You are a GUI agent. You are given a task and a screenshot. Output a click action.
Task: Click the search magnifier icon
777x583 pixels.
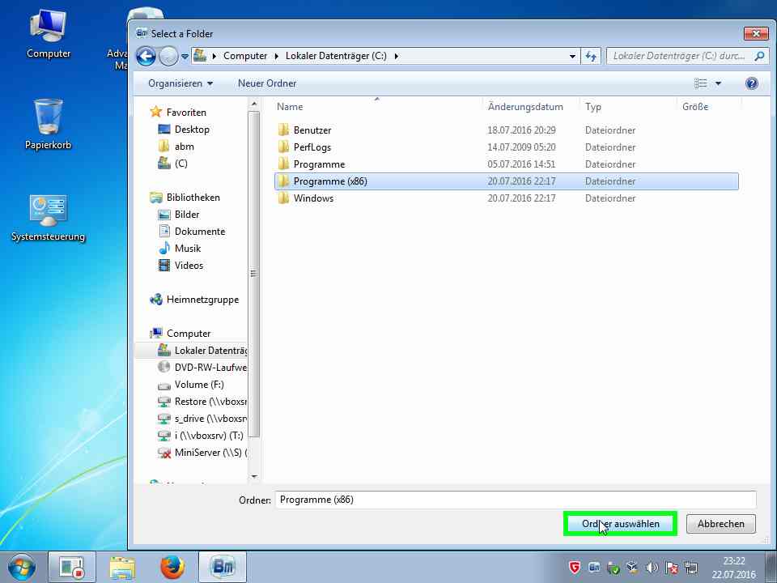[759, 56]
